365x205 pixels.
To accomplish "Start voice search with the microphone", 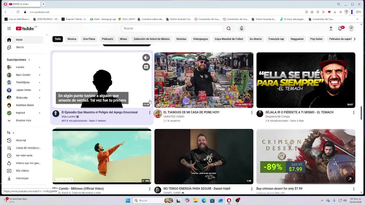I will coord(242,28).
